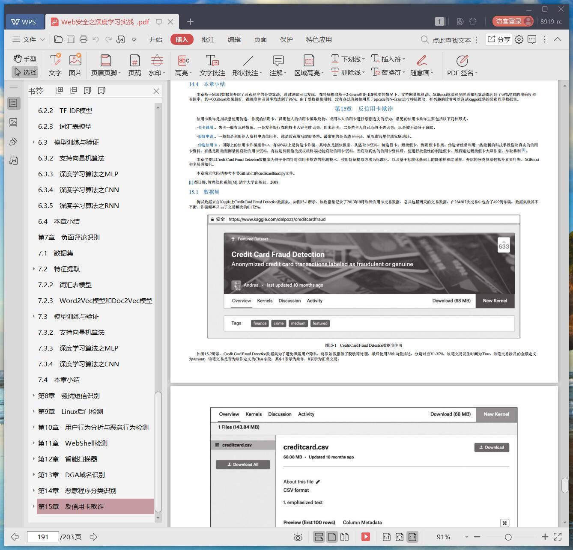Switch to the 页面 ribbon tab
573x550 pixels.
tap(260, 39)
